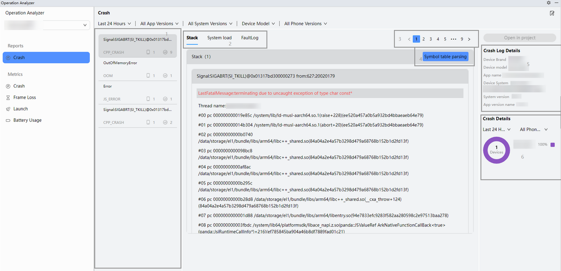Screen dimensions: 561x271
Task: Switch to the System load tab
Action: 219,38
